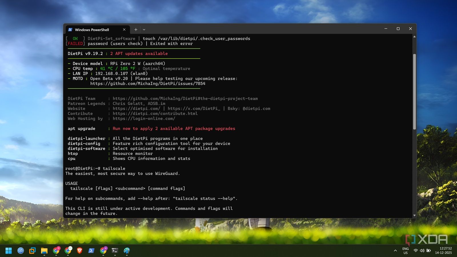The image size is (457, 257).
Task: Click the Wi-Fi network tray icon
Action: pyautogui.click(x=416, y=250)
